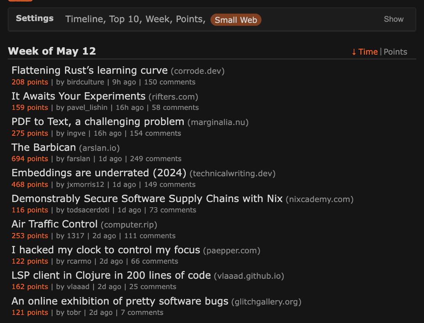Open the pretty software bugs exhibition
Viewport: 424px width, 323px height.
(120, 301)
